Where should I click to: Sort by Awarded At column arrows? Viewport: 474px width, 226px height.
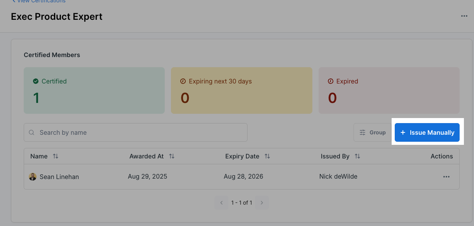click(172, 156)
